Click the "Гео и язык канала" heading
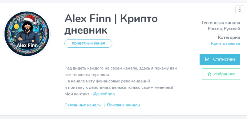Viewport: 247px width, 119px height. coord(221,23)
